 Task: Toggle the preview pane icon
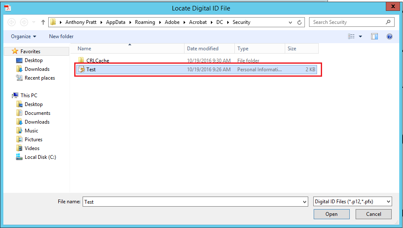click(x=374, y=36)
